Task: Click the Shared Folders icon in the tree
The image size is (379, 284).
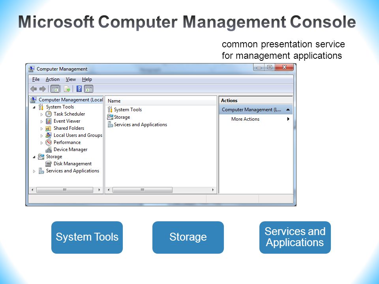Action: (x=48, y=128)
